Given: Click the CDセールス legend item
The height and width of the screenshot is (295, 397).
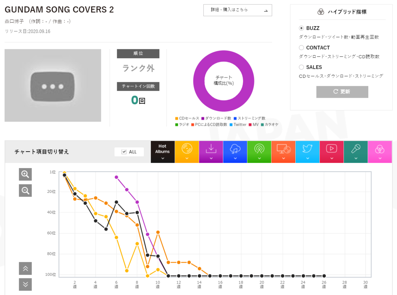Looking at the screenshot, I should tap(187, 118).
